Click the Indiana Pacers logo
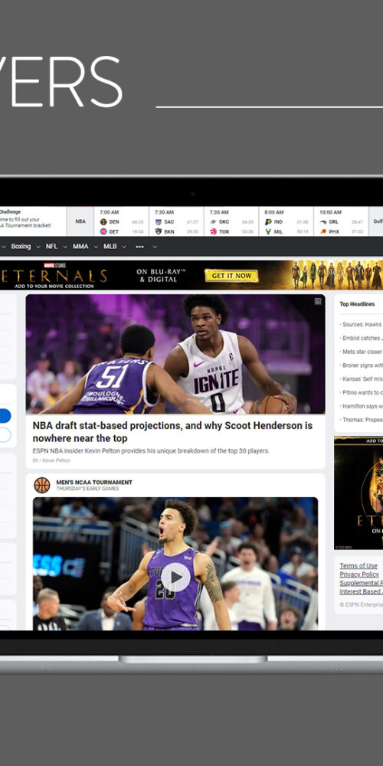The image size is (383, 766). click(268, 222)
